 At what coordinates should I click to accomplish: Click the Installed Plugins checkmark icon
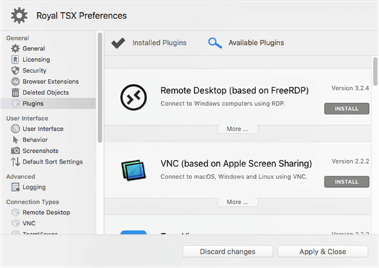click(x=118, y=43)
